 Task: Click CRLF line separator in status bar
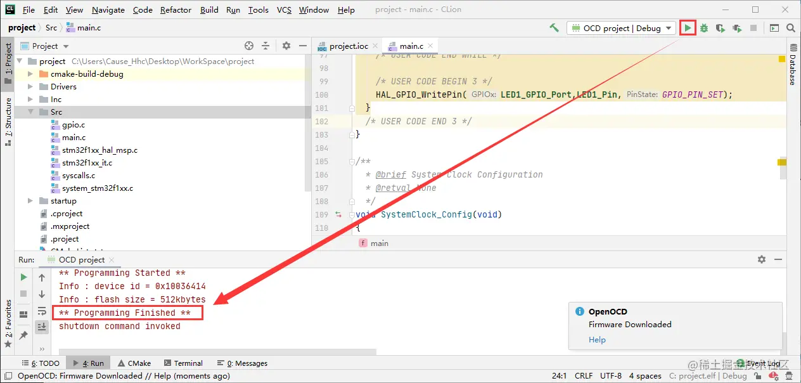point(584,375)
